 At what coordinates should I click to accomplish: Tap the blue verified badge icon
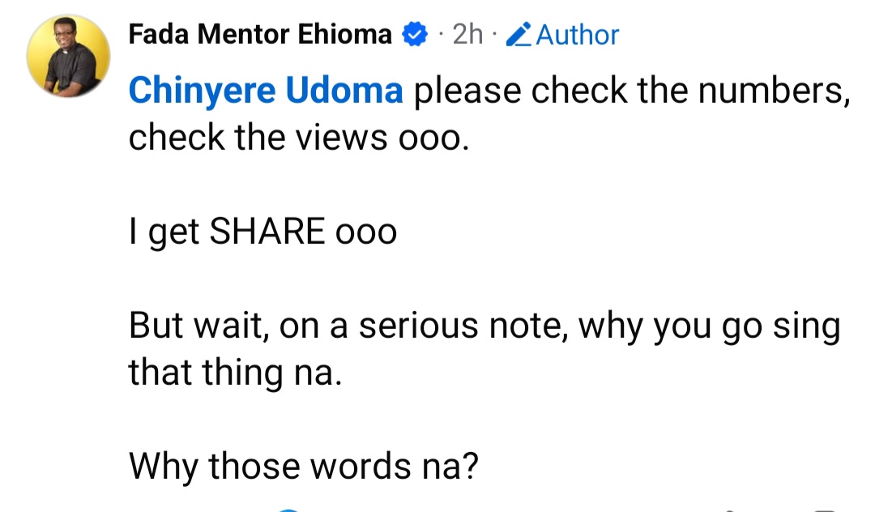pos(414,35)
